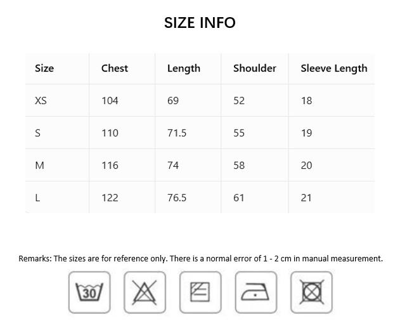Select the M size row label
This screenshot has height=321, width=400.
tap(39, 166)
